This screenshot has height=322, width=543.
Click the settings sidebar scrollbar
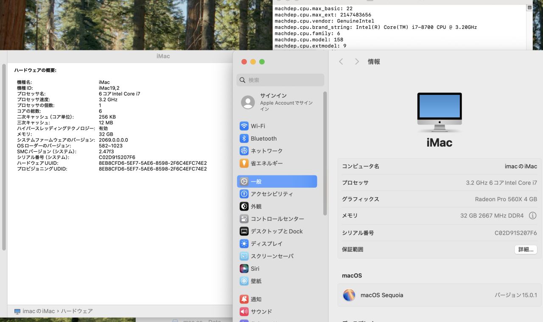pos(325,153)
